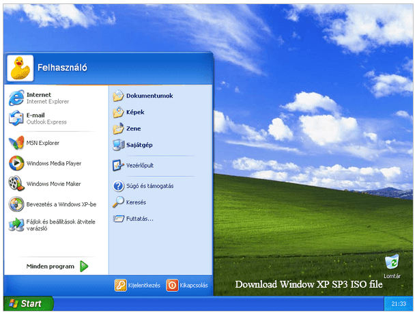This screenshot has height=317, width=417.
Task: Click the Kikapcsolás power icon
Action: (x=172, y=285)
